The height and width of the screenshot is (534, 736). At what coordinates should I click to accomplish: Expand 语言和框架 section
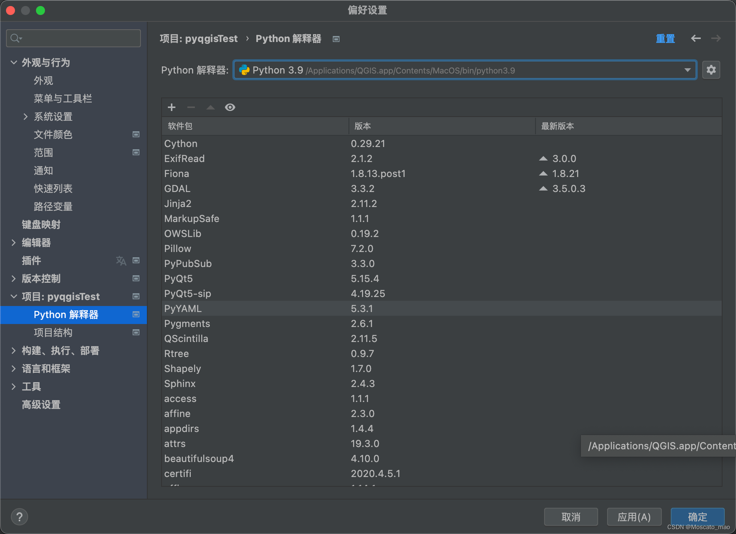point(14,369)
